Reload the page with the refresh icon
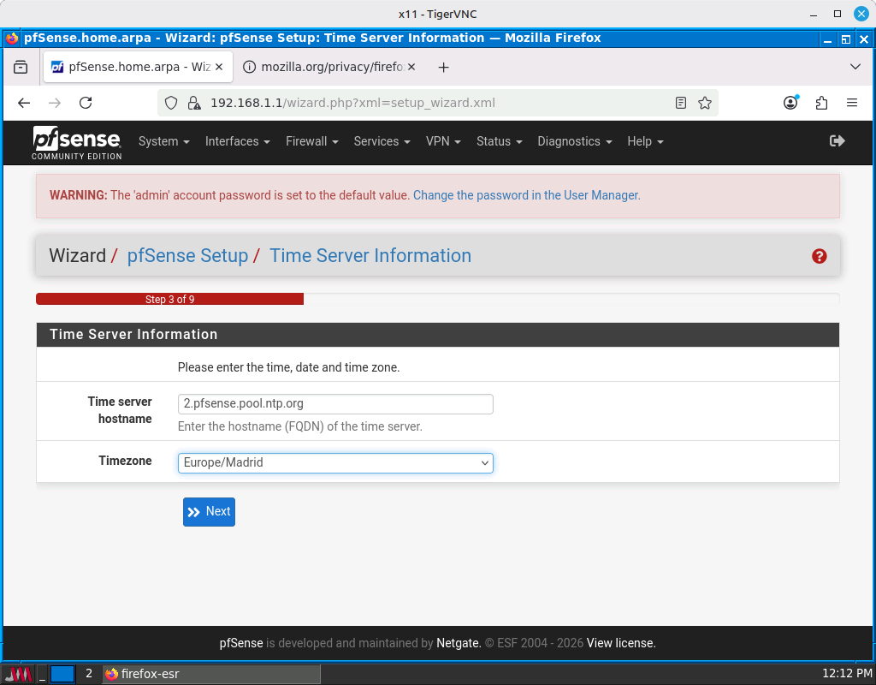Screen dimensions: 876x685 click(86, 103)
